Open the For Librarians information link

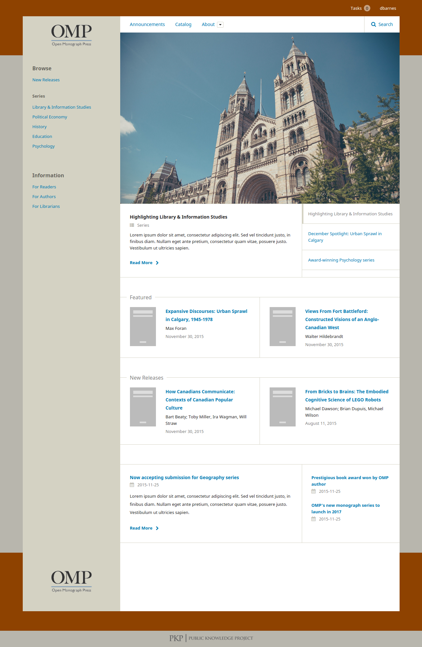coord(46,206)
